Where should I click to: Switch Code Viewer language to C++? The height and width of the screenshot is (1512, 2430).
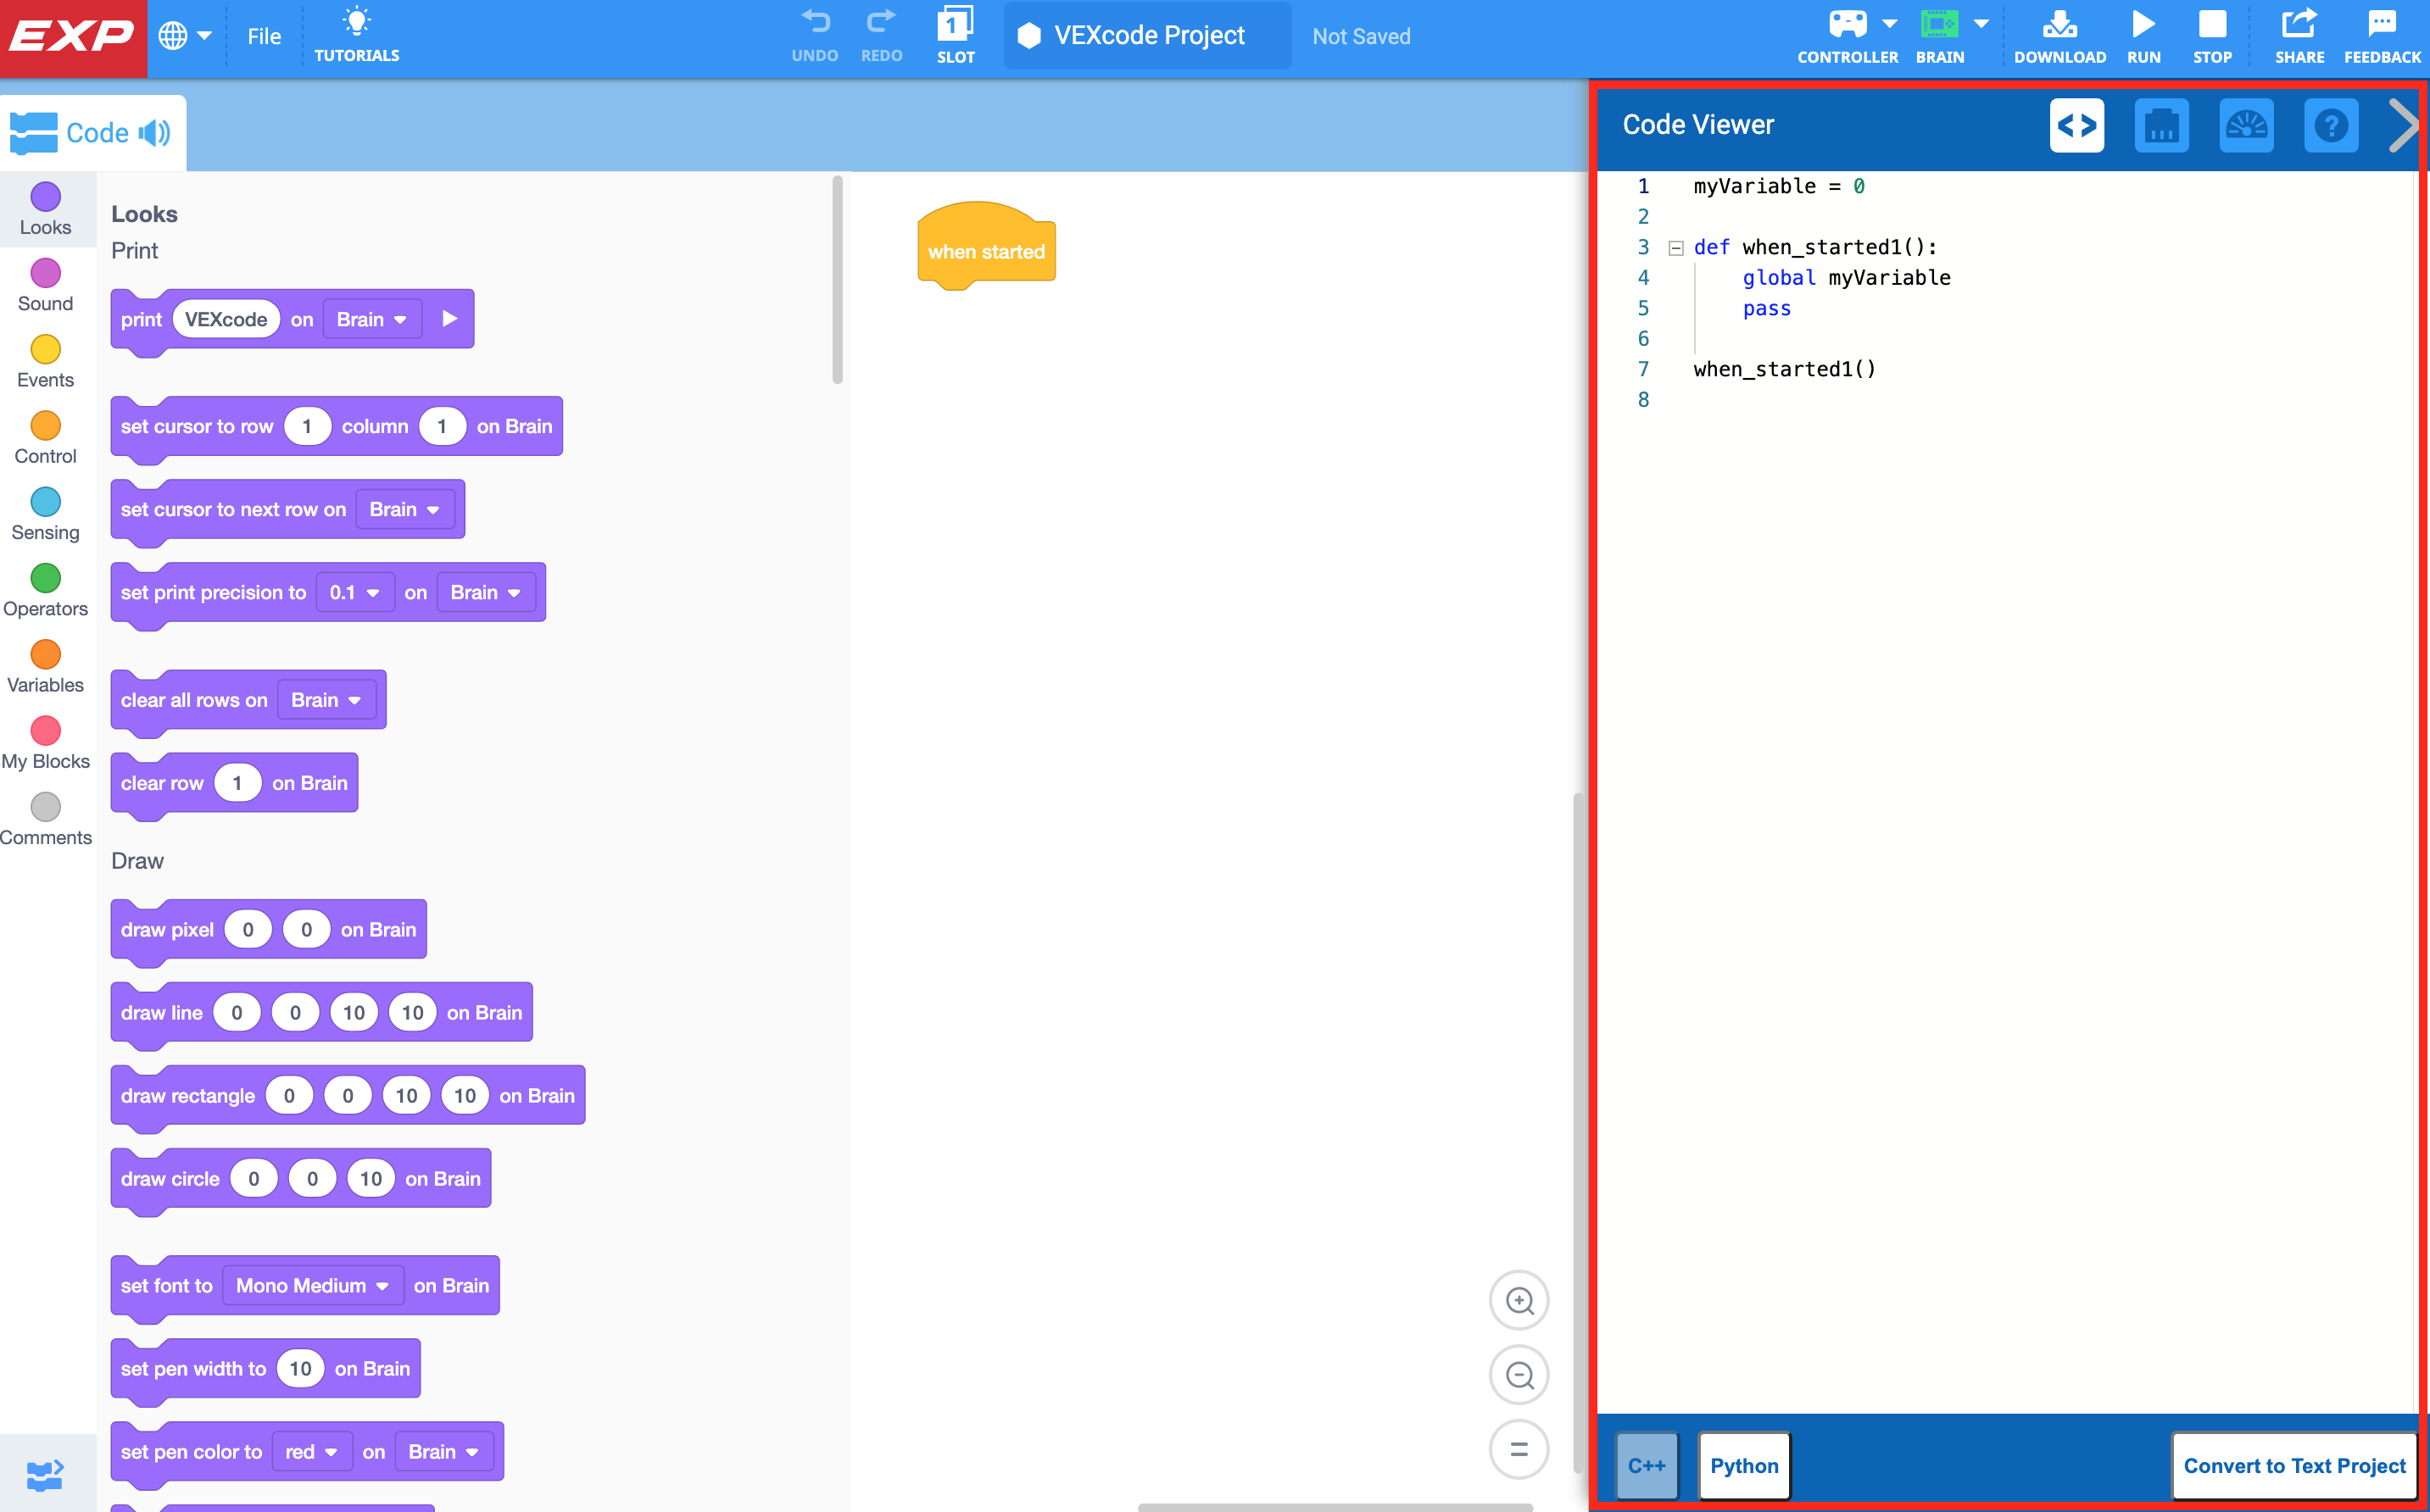click(x=1646, y=1465)
